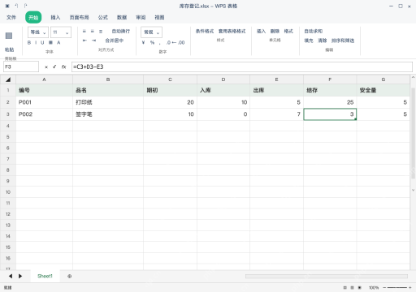The height and width of the screenshot is (292, 416).
Task: Click the zoom in plus button
Action: [x=410, y=287]
